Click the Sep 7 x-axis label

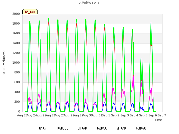162,115
